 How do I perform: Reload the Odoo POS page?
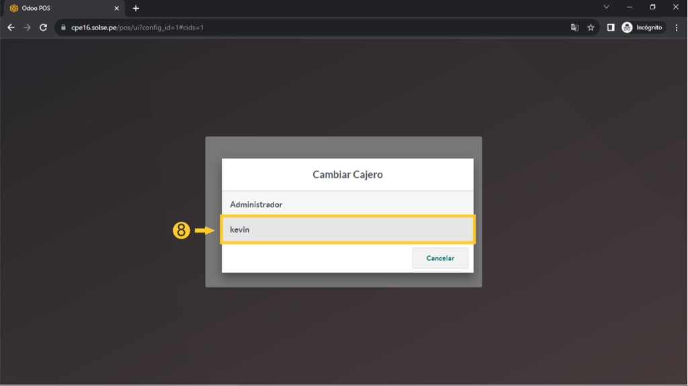pos(44,28)
